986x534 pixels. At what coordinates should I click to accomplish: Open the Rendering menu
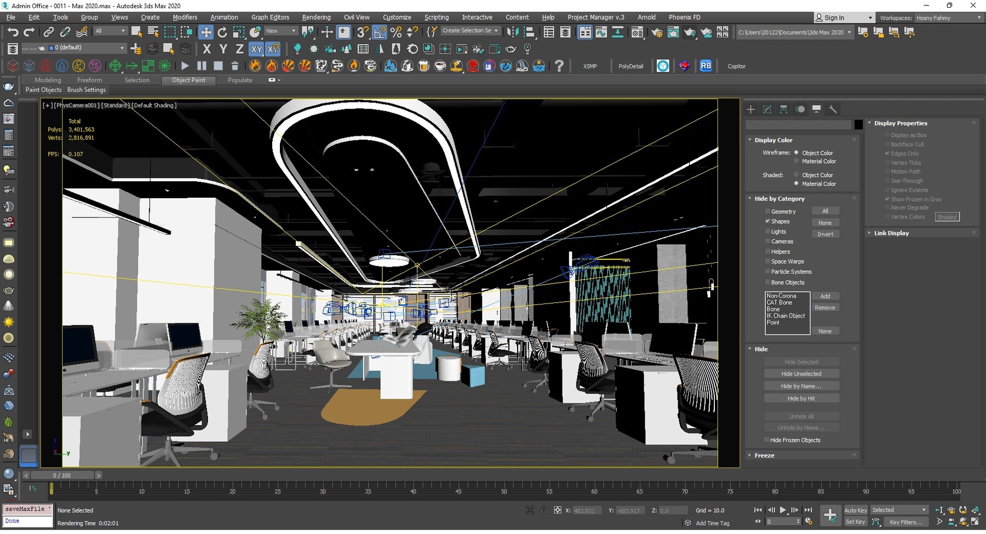coord(316,17)
